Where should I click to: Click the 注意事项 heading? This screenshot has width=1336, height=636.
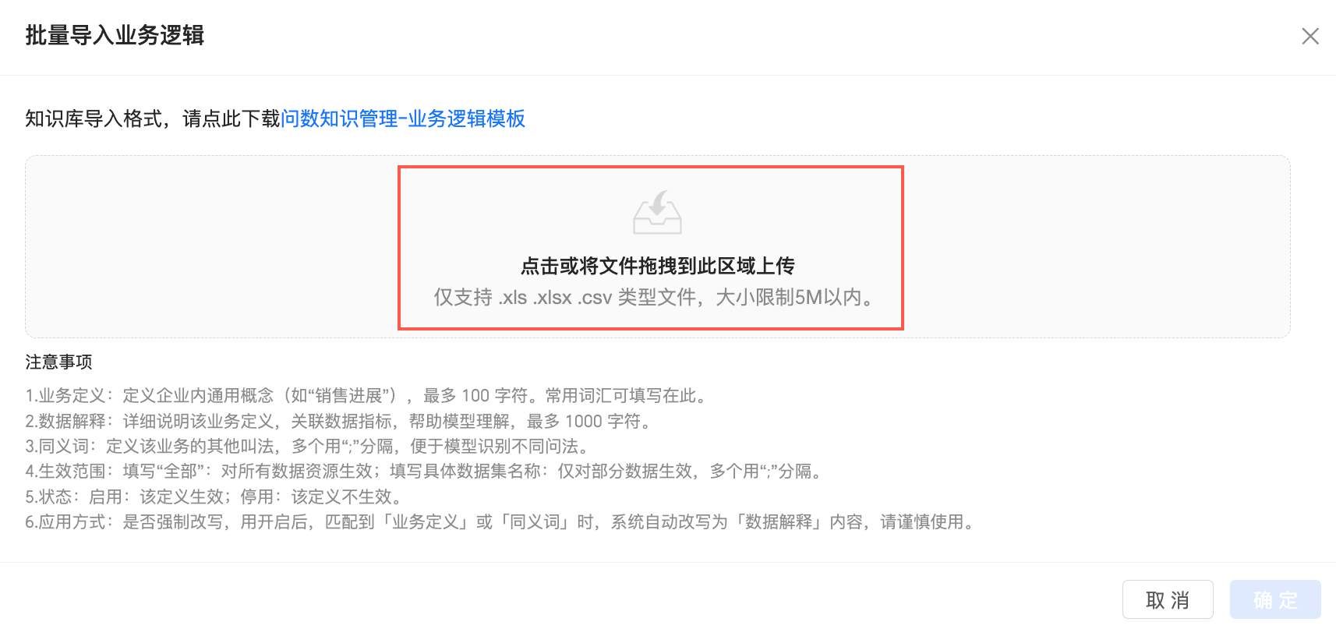[x=58, y=362]
